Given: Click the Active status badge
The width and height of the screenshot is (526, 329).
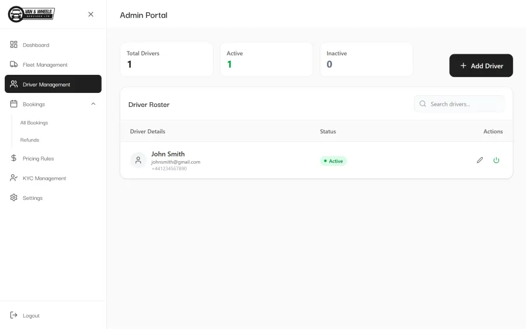Looking at the screenshot, I should (333, 161).
